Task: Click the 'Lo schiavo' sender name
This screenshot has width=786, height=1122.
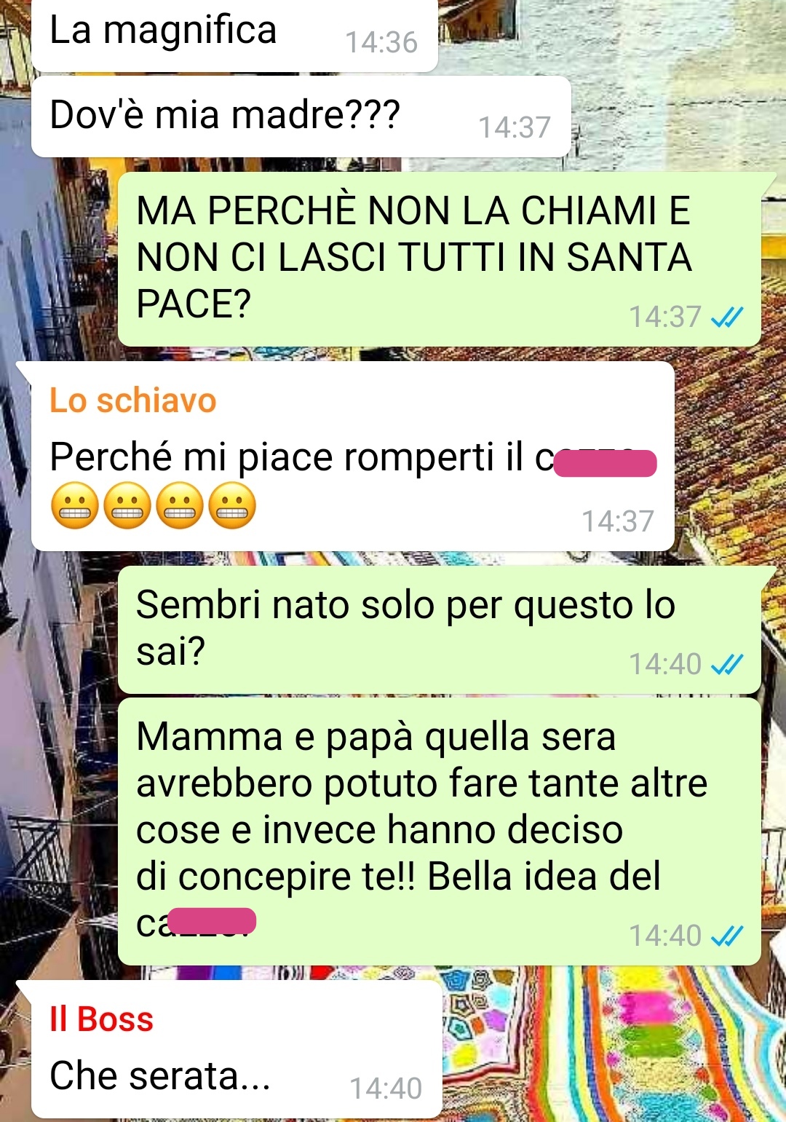Action: pos(133,400)
